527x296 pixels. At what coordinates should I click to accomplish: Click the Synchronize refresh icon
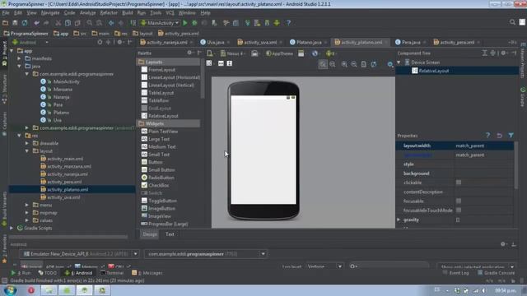tap(25, 23)
